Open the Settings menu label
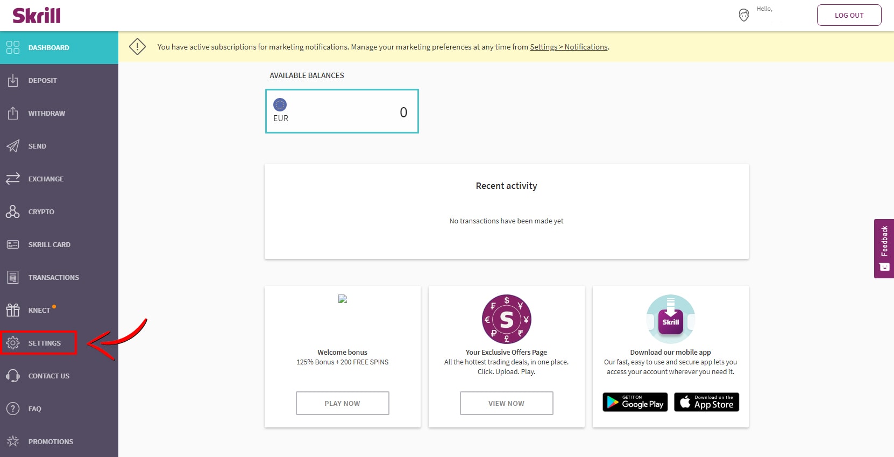This screenshot has width=894, height=457. (x=45, y=343)
